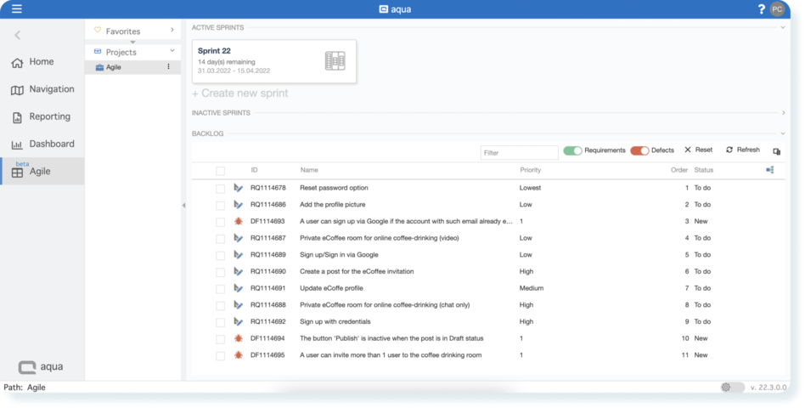This screenshot has height=408, width=805.
Task: Click the bug icon for DF1114693
Action: (239, 221)
